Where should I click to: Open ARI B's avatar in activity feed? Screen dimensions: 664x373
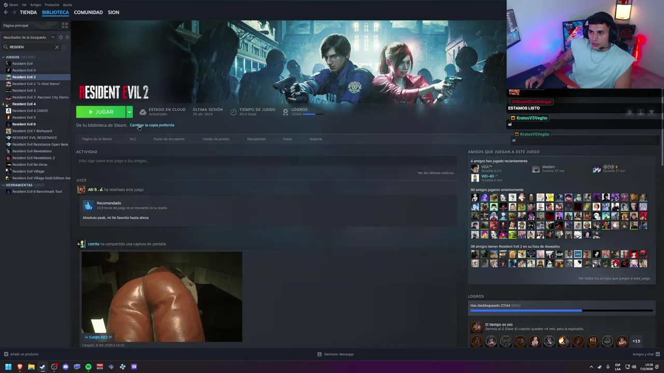[81, 190]
